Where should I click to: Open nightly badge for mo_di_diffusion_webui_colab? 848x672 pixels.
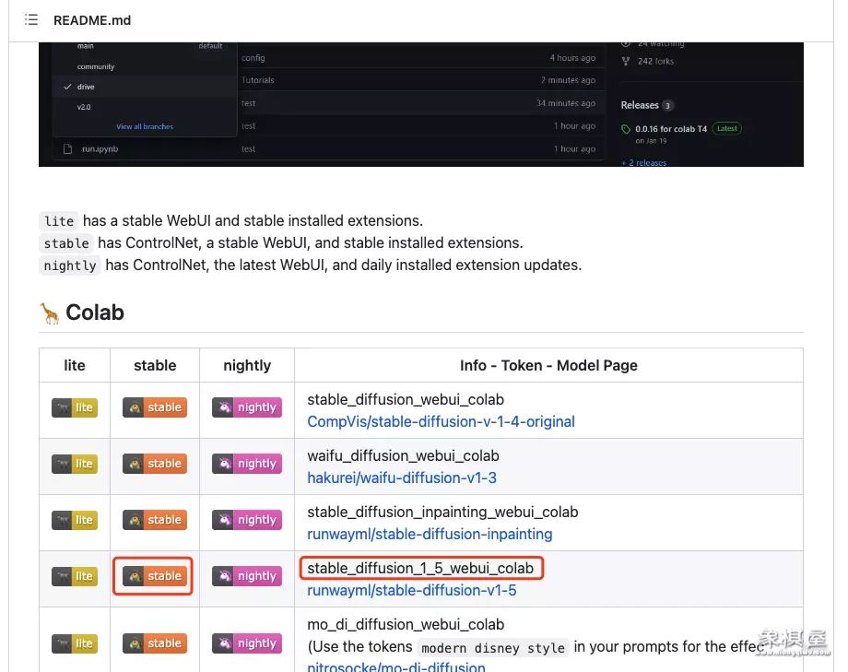(x=247, y=643)
